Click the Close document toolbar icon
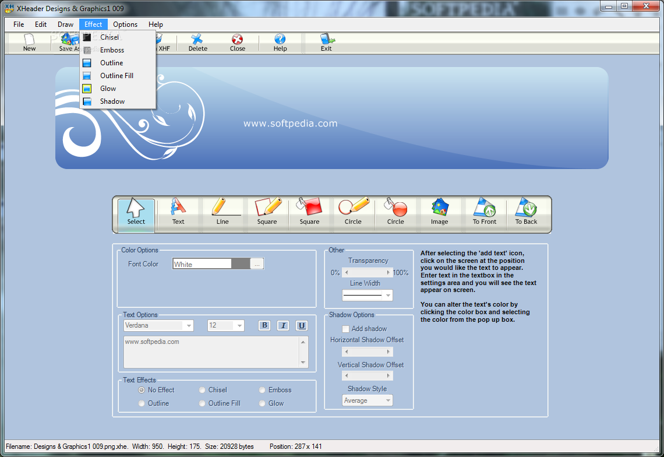This screenshot has width=664, height=457. [237, 42]
